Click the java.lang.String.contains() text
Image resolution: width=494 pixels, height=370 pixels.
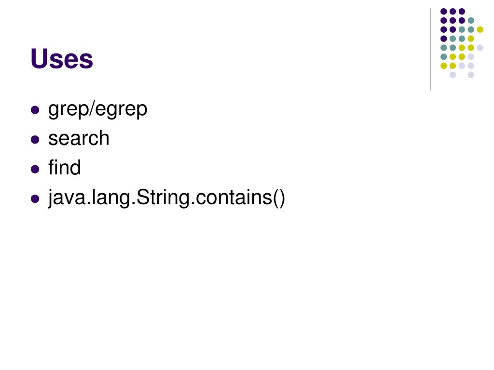coord(166,198)
